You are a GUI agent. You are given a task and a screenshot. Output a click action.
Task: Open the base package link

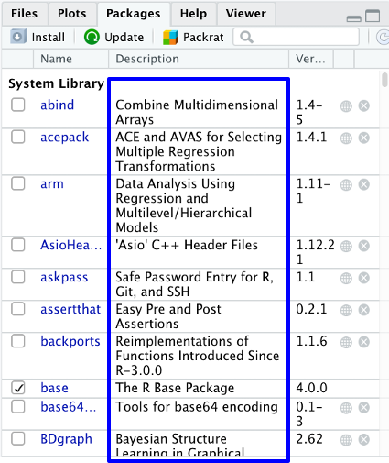coord(54,388)
